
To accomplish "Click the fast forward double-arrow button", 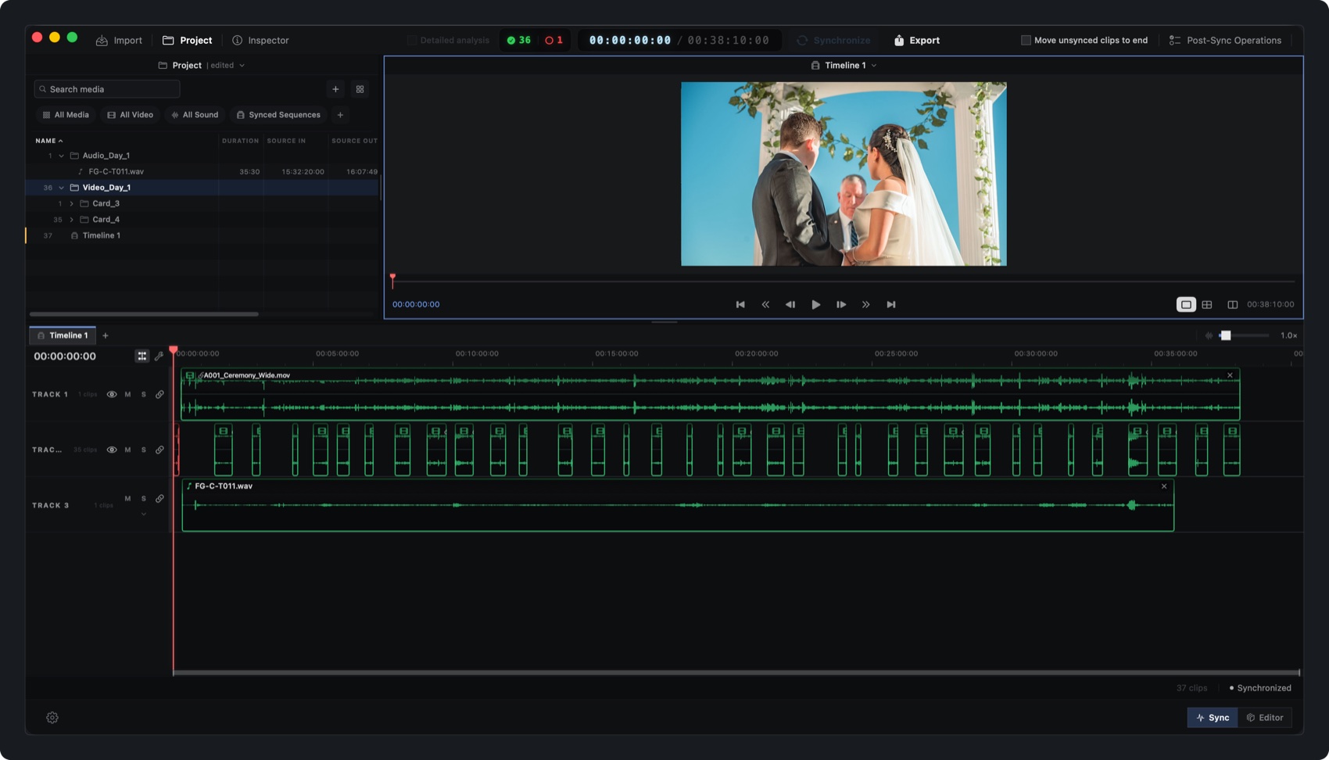I will (865, 305).
